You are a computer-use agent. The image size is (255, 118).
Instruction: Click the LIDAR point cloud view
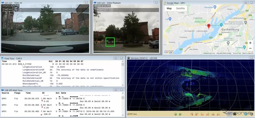point(191,85)
